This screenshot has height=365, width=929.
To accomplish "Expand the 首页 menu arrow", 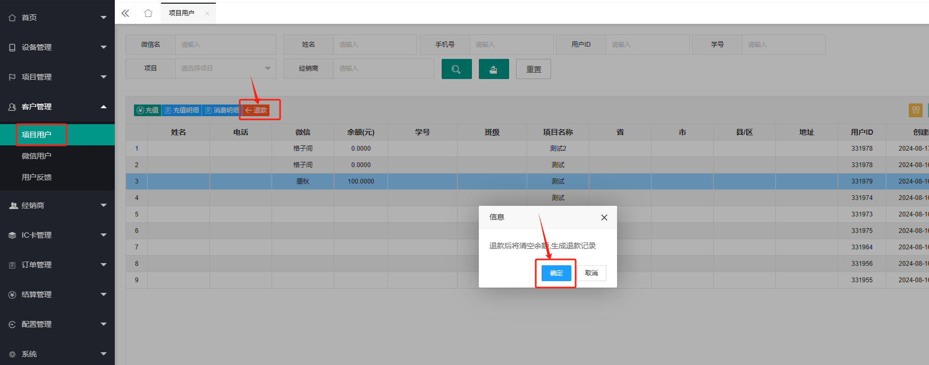I will coord(104,18).
